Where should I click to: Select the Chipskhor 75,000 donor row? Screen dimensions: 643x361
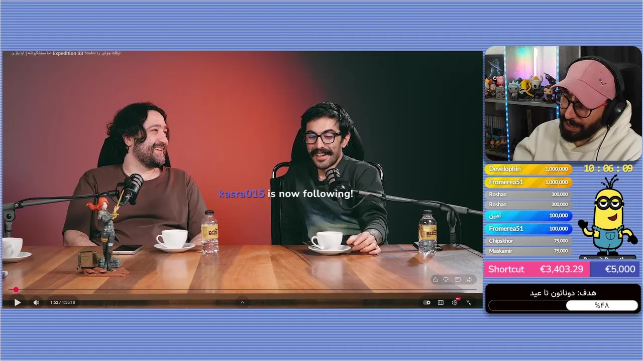528,241
